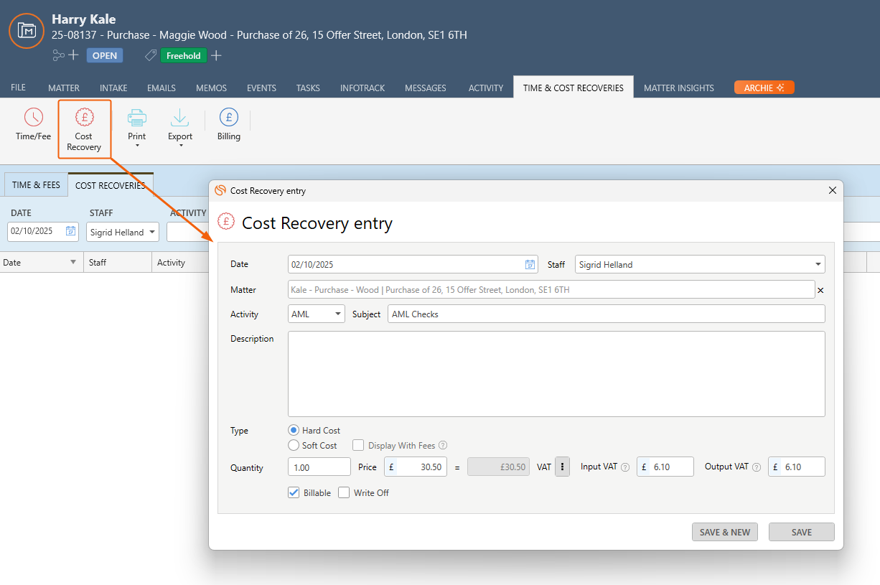The width and height of the screenshot is (880, 585).
Task: Switch to the Time & Fees sub-tab
Action: (x=36, y=185)
